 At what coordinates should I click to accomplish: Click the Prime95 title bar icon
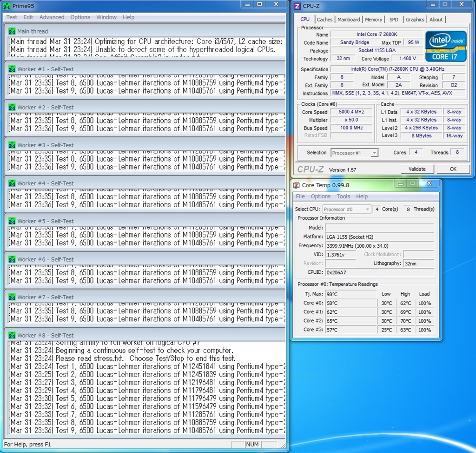[x=7, y=6]
